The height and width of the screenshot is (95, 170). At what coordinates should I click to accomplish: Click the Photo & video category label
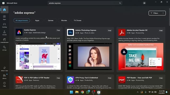90,33
